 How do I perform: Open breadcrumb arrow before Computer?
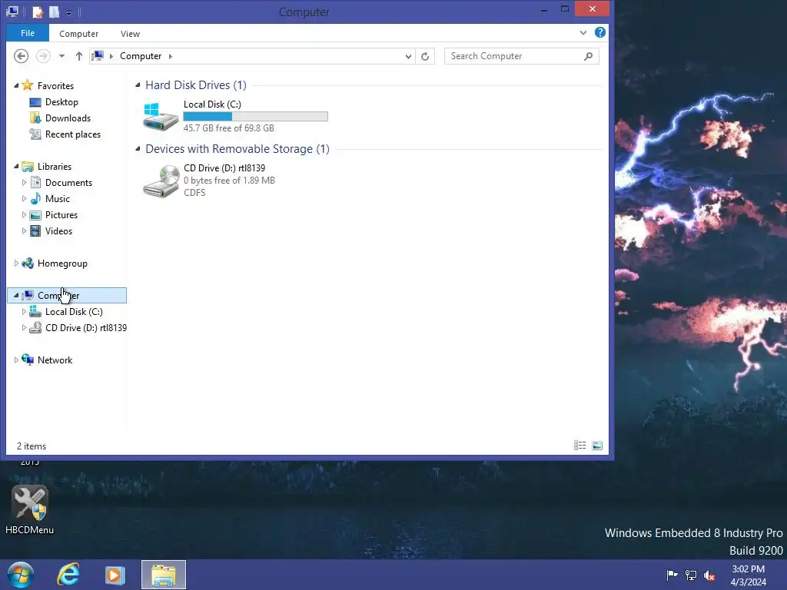111,56
